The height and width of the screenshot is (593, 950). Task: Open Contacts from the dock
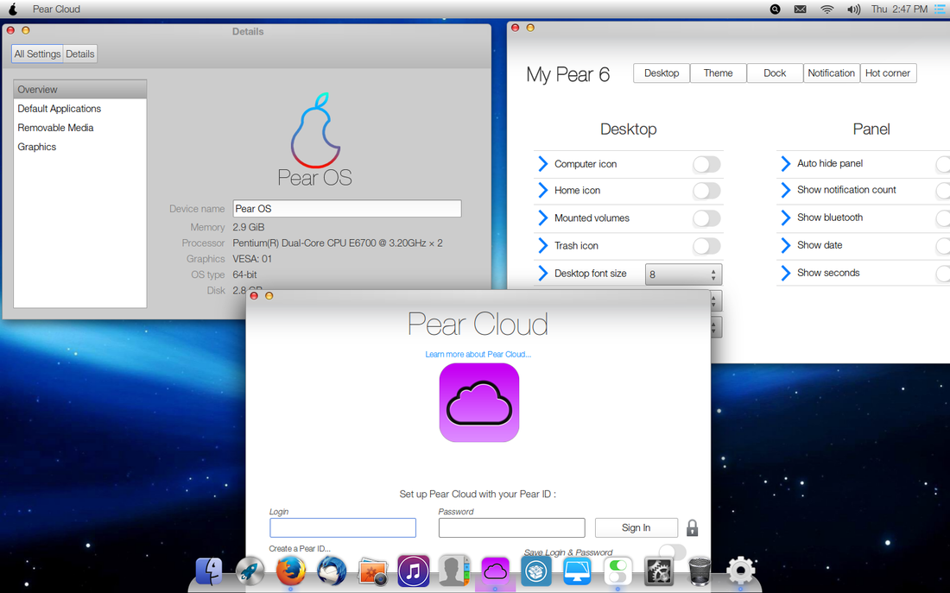pyautogui.click(x=454, y=571)
